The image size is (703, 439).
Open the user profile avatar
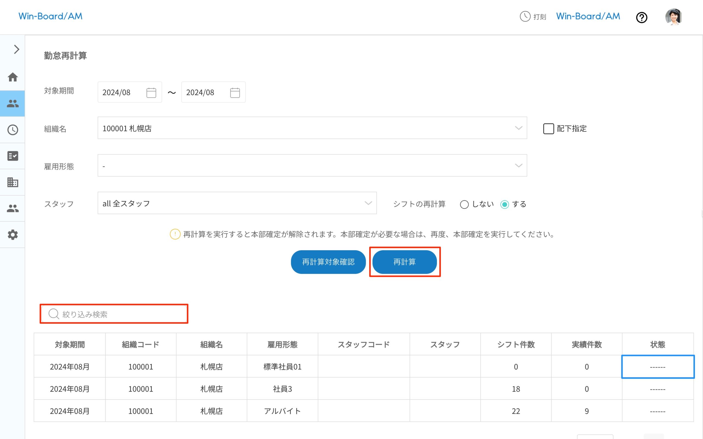(x=673, y=17)
